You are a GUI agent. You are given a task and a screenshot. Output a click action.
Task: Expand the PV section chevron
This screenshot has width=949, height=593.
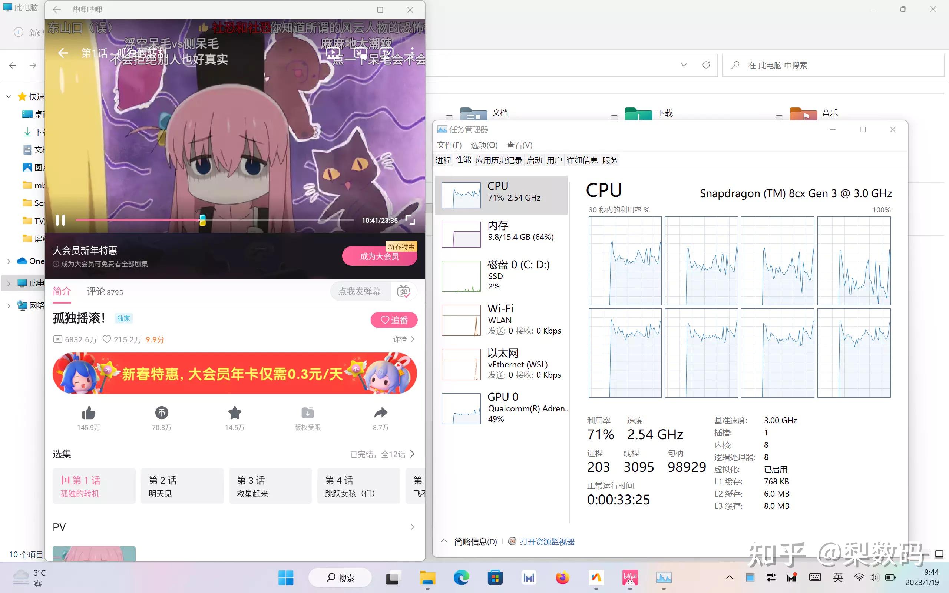tap(412, 527)
